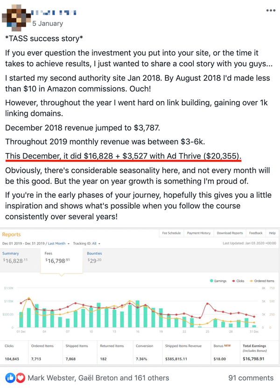Select the Fees tab showing $16,798.91
Screen dimensions: 280x388
coord(62,261)
